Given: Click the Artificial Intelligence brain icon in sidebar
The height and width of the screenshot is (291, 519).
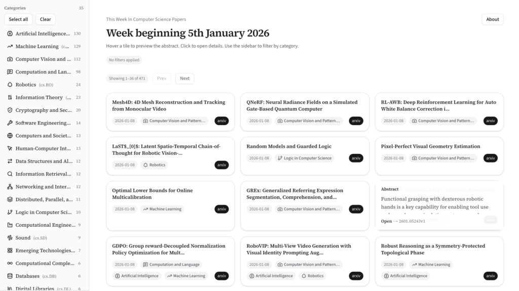Looking at the screenshot, I should point(10,34).
